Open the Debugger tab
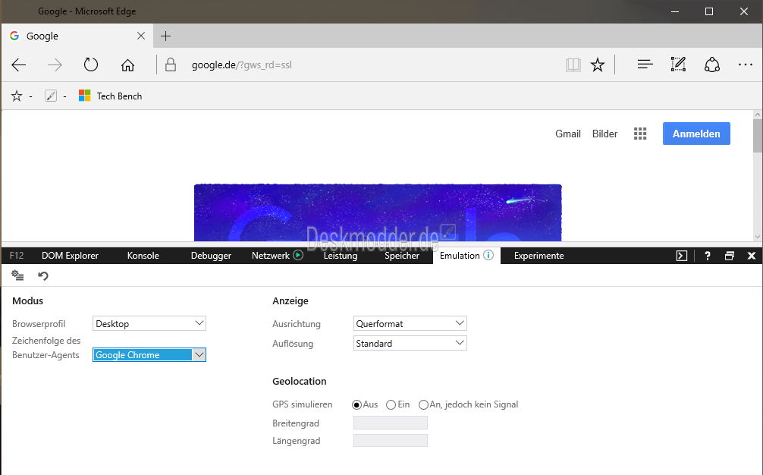Viewport: 763px width, 475px height. pos(211,256)
